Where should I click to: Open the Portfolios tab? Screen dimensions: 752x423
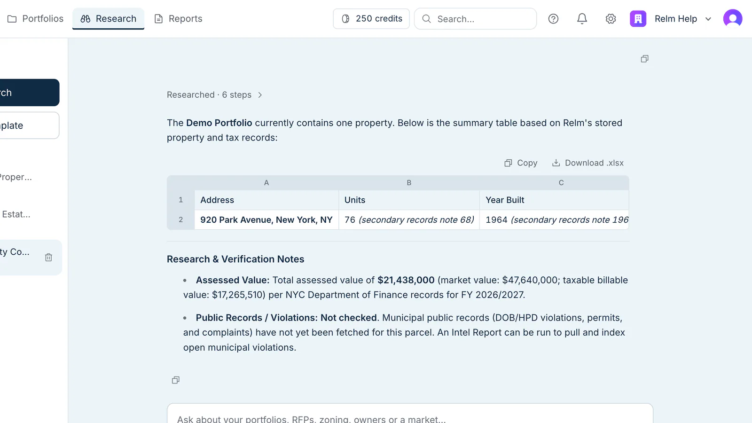pyautogui.click(x=35, y=19)
